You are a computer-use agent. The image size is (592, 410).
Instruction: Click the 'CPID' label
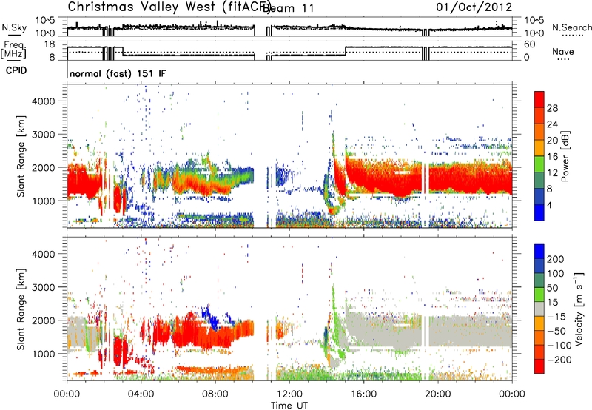pyautogui.click(x=16, y=70)
